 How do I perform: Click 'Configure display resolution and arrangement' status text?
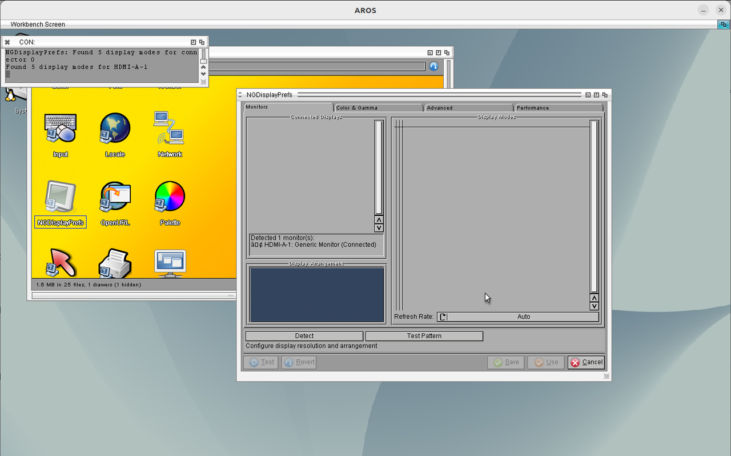311,346
